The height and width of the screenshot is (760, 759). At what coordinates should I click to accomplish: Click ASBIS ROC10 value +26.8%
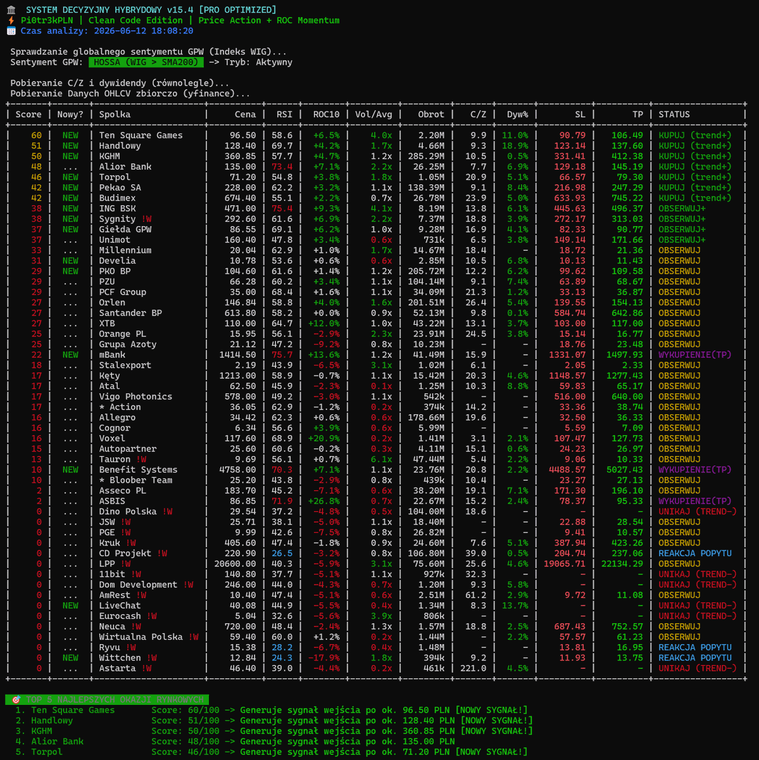pos(324,501)
